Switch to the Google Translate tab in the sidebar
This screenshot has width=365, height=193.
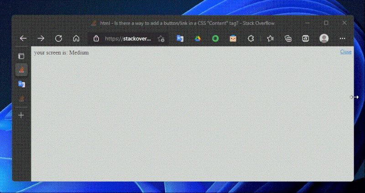(x=21, y=84)
